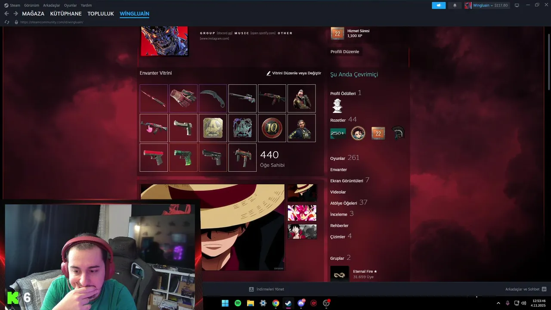The image size is (551, 310).
Task: Open the Envanter link in sidebar
Action: click(x=338, y=170)
